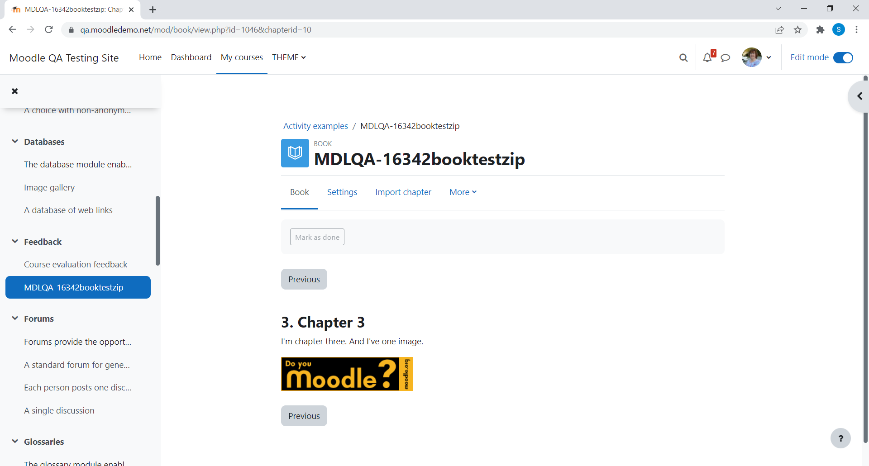The width and height of the screenshot is (869, 466).
Task: Click the Book activity icon
Action: [295, 153]
